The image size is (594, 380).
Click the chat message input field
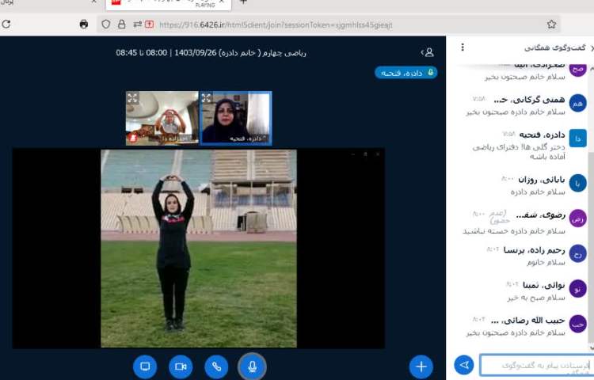tap(535, 365)
